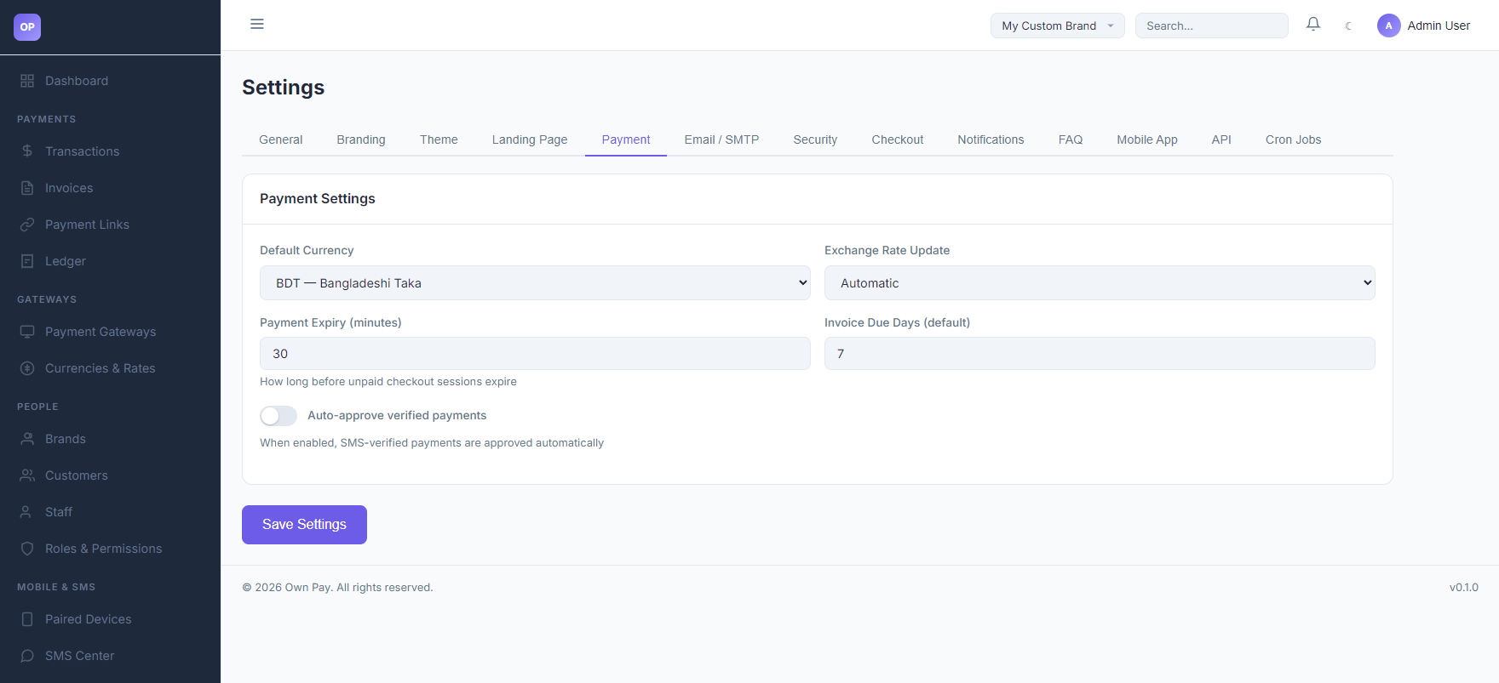Click the Paired Devices phone icon

27,619
